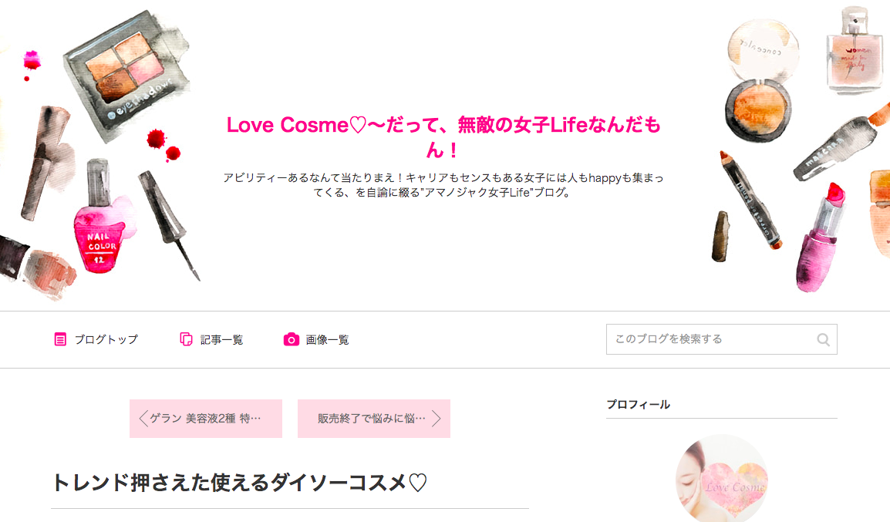
Task: Click the magnifying glass search icon
Action: [823, 339]
